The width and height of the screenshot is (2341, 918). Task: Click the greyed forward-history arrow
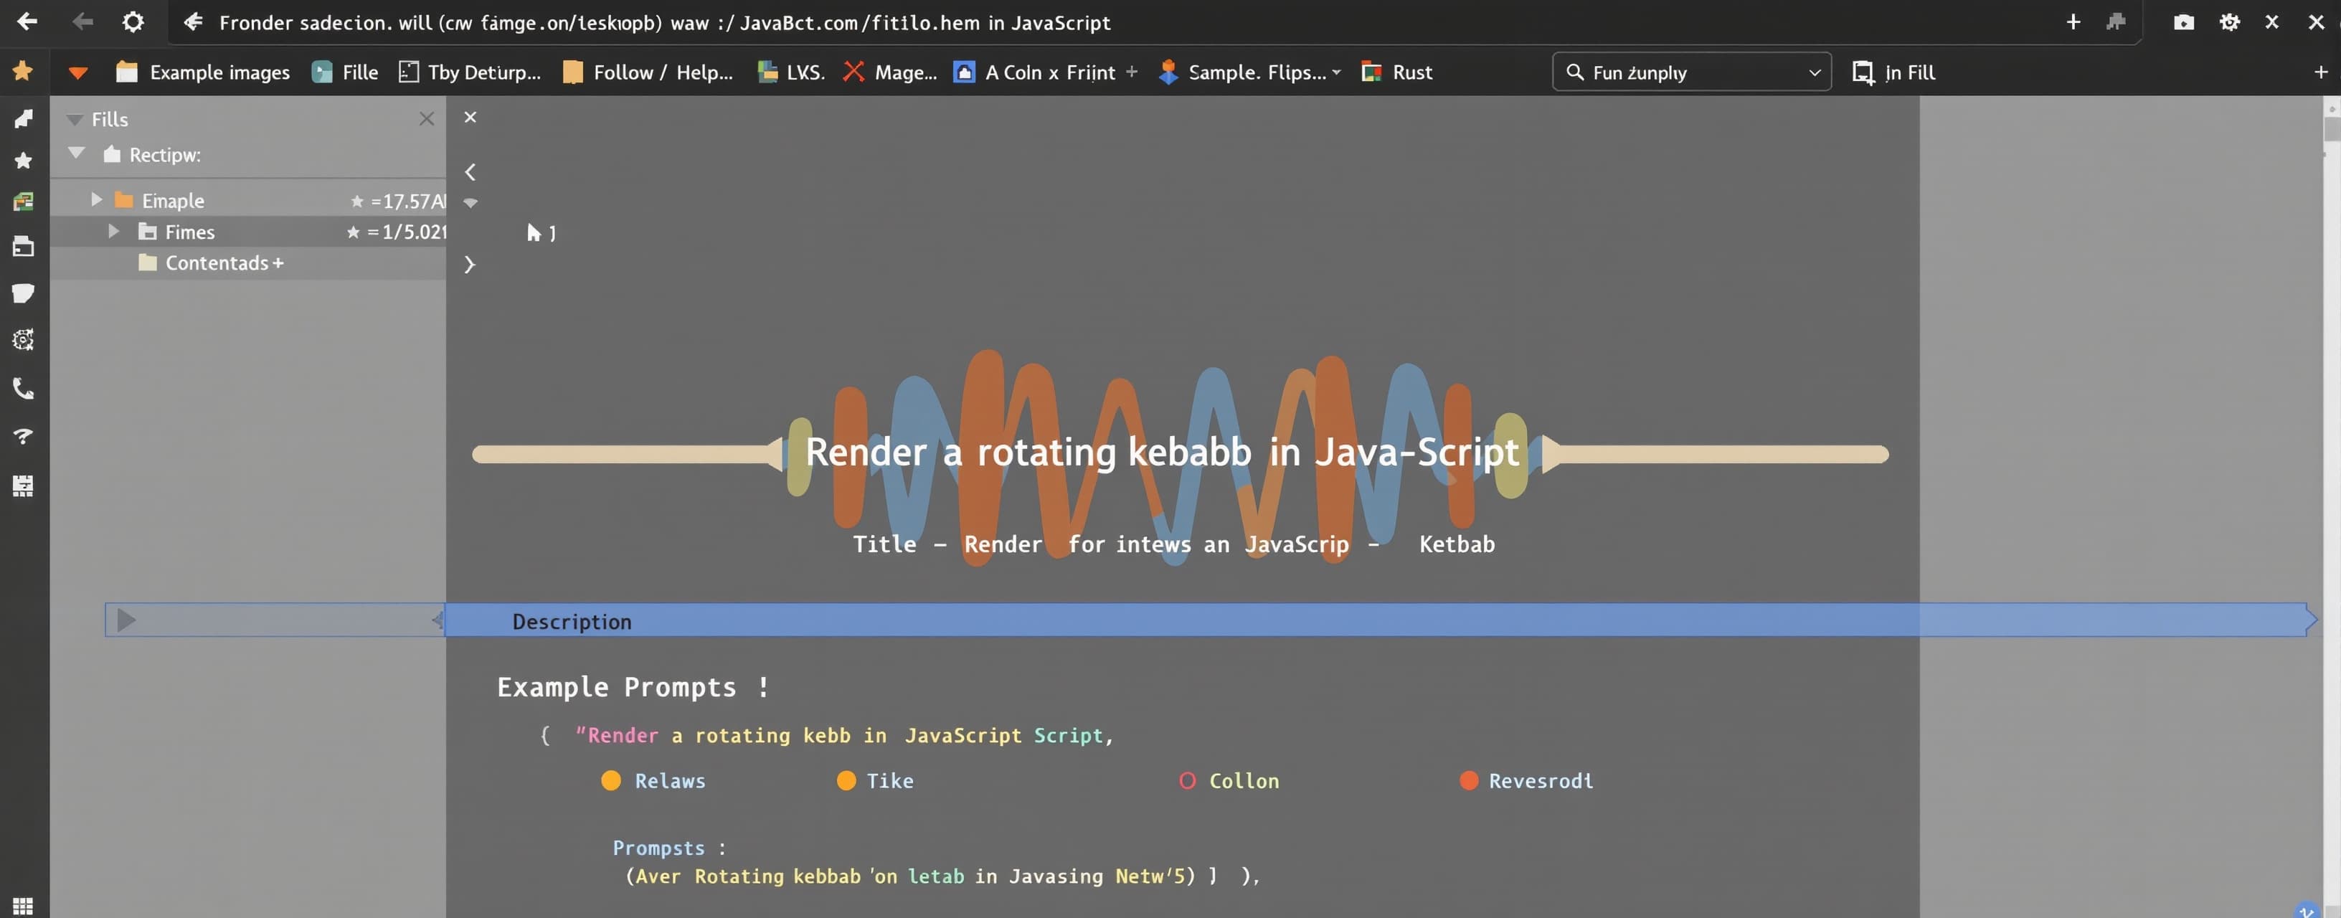(82, 22)
